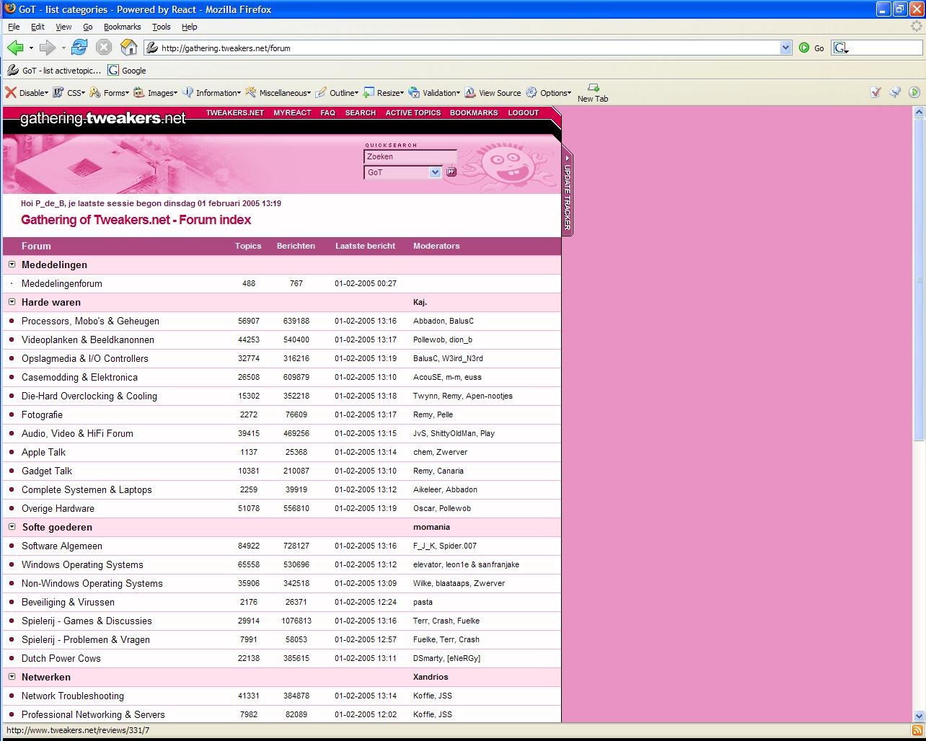Click the green arrow status icon in toolbar
The image size is (926, 741).
click(x=914, y=92)
